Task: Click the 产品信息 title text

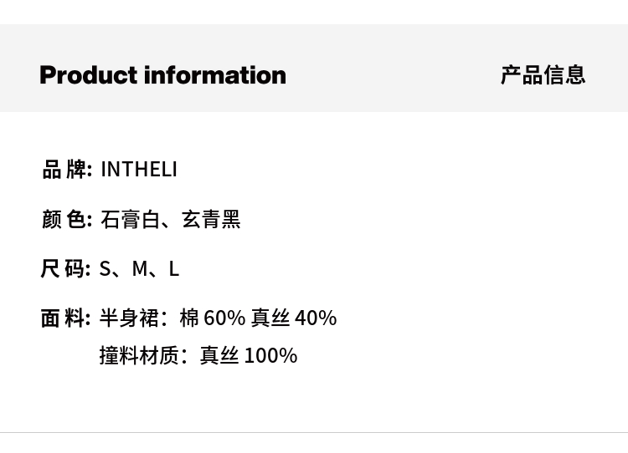Action: point(543,75)
